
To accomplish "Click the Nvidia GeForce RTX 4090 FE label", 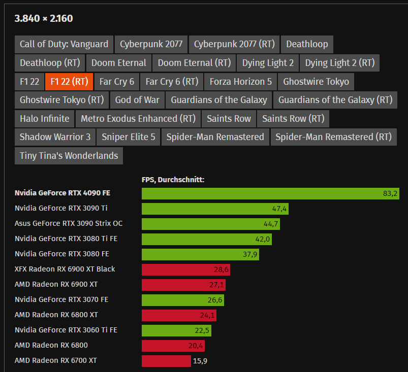I will 62,193.
